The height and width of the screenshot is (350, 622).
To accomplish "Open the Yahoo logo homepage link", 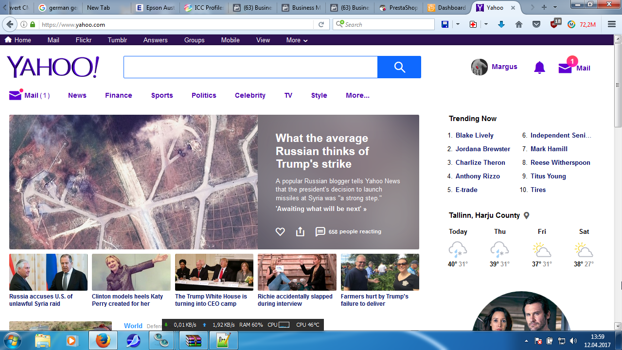I will [53, 67].
